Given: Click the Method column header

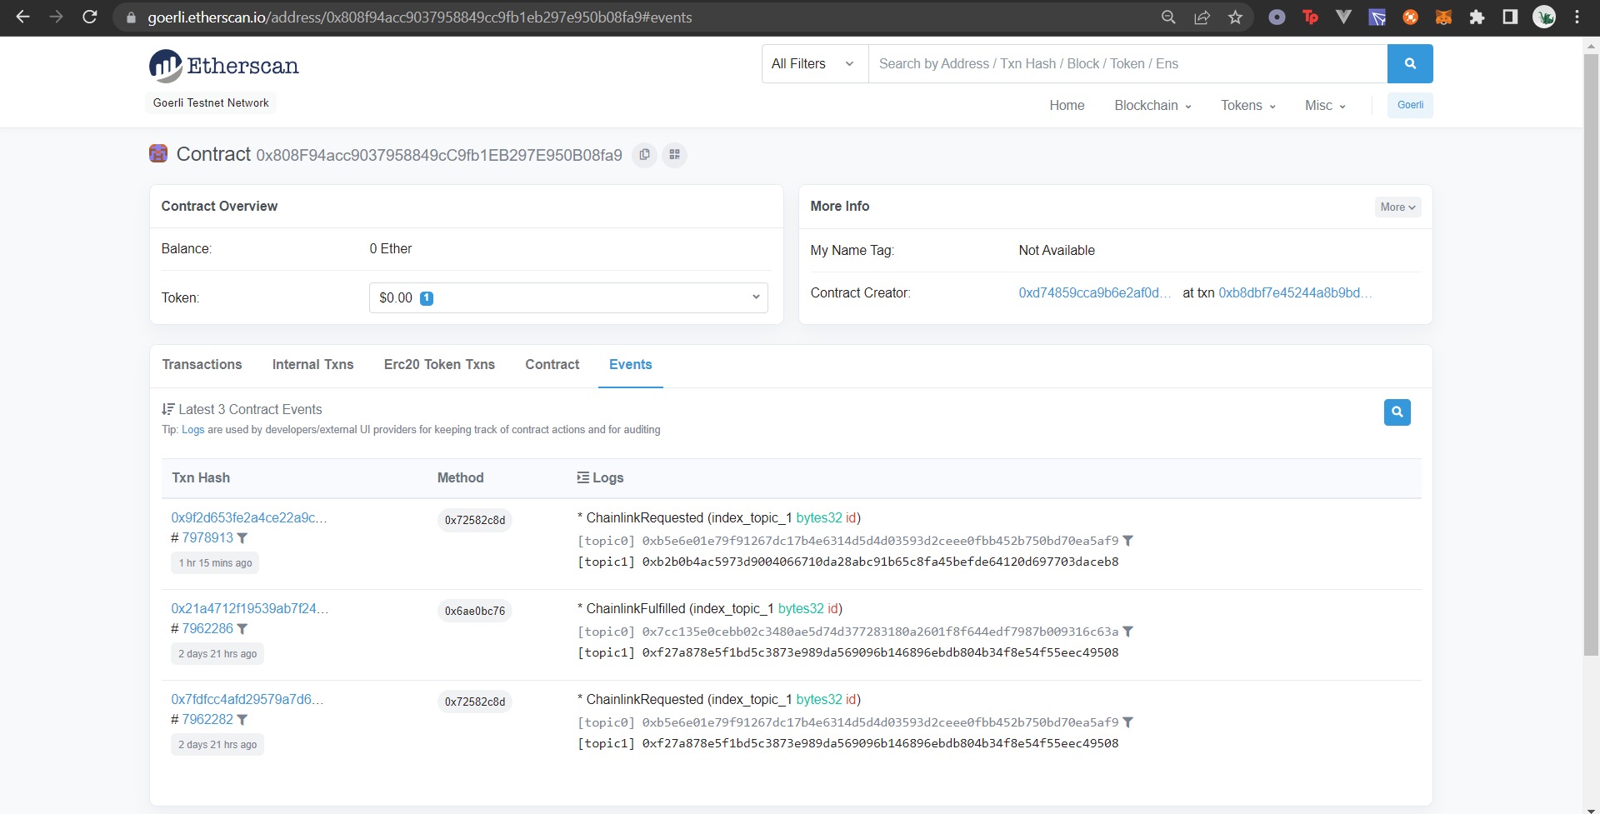Looking at the screenshot, I should pos(460,477).
